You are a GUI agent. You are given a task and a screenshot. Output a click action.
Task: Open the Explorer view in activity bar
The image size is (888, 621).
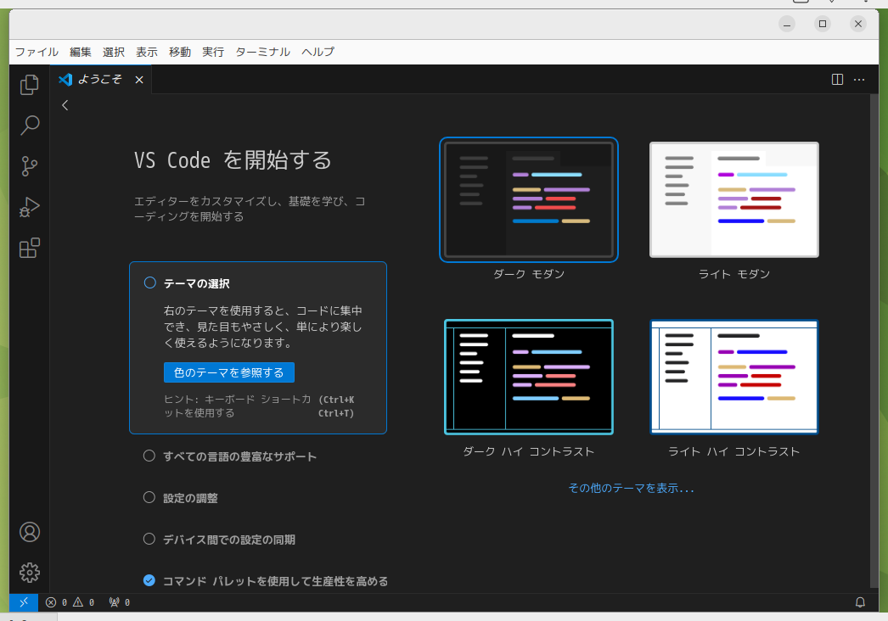tap(30, 85)
